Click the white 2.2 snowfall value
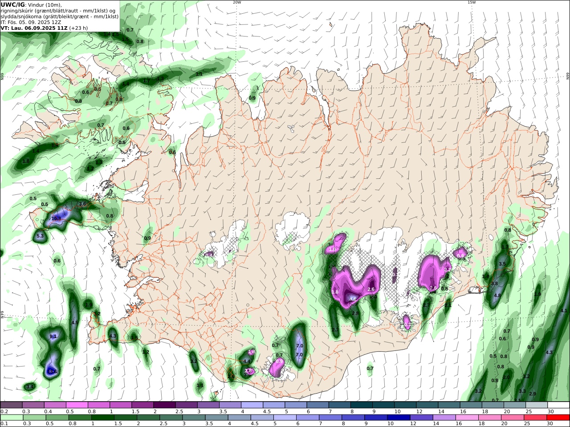 [448, 270]
